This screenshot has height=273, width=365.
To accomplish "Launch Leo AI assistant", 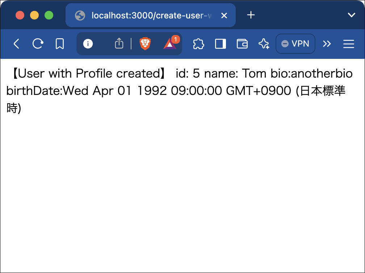I will [x=264, y=44].
